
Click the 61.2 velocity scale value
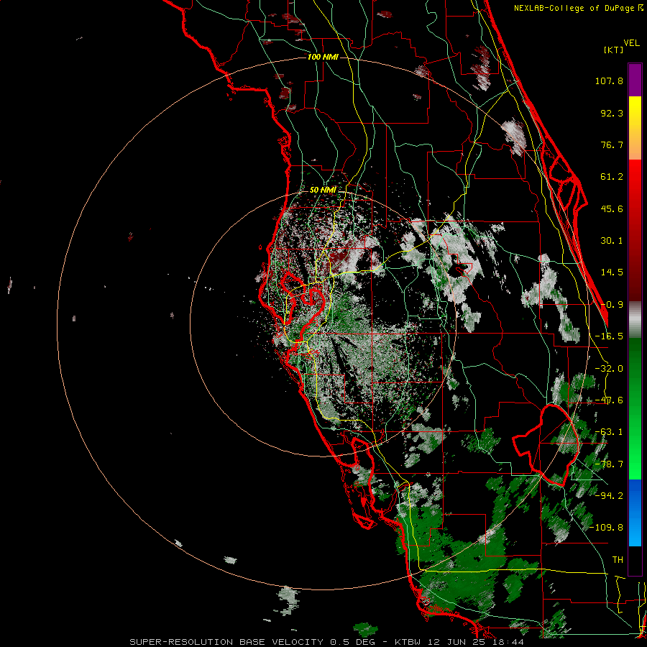612,177
